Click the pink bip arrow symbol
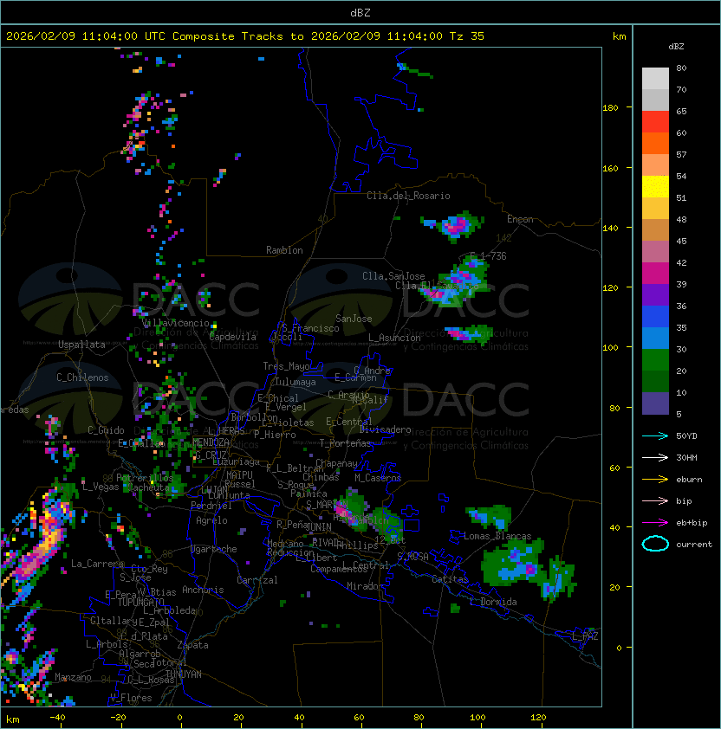The height and width of the screenshot is (729, 721). tap(655, 501)
